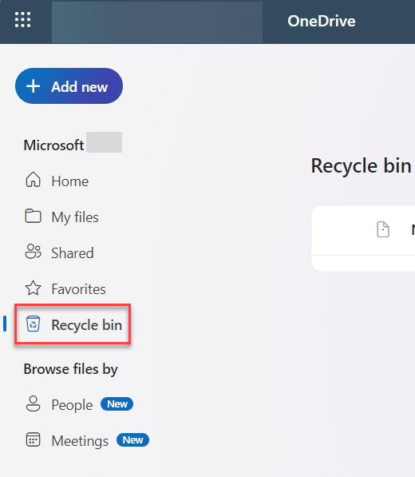This screenshot has height=477, width=415.
Task: Click the New badge beside People
Action: click(117, 404)
